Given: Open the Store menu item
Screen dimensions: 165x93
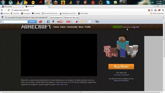Looking at the screenshot, I should pyautogui.click(x=81, y=27).
